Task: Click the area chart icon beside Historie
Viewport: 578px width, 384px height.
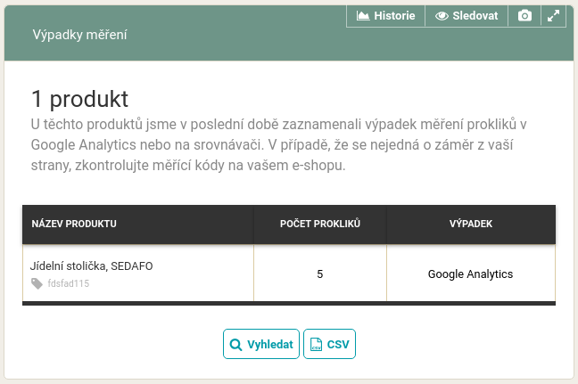Action: coord(363,16)
